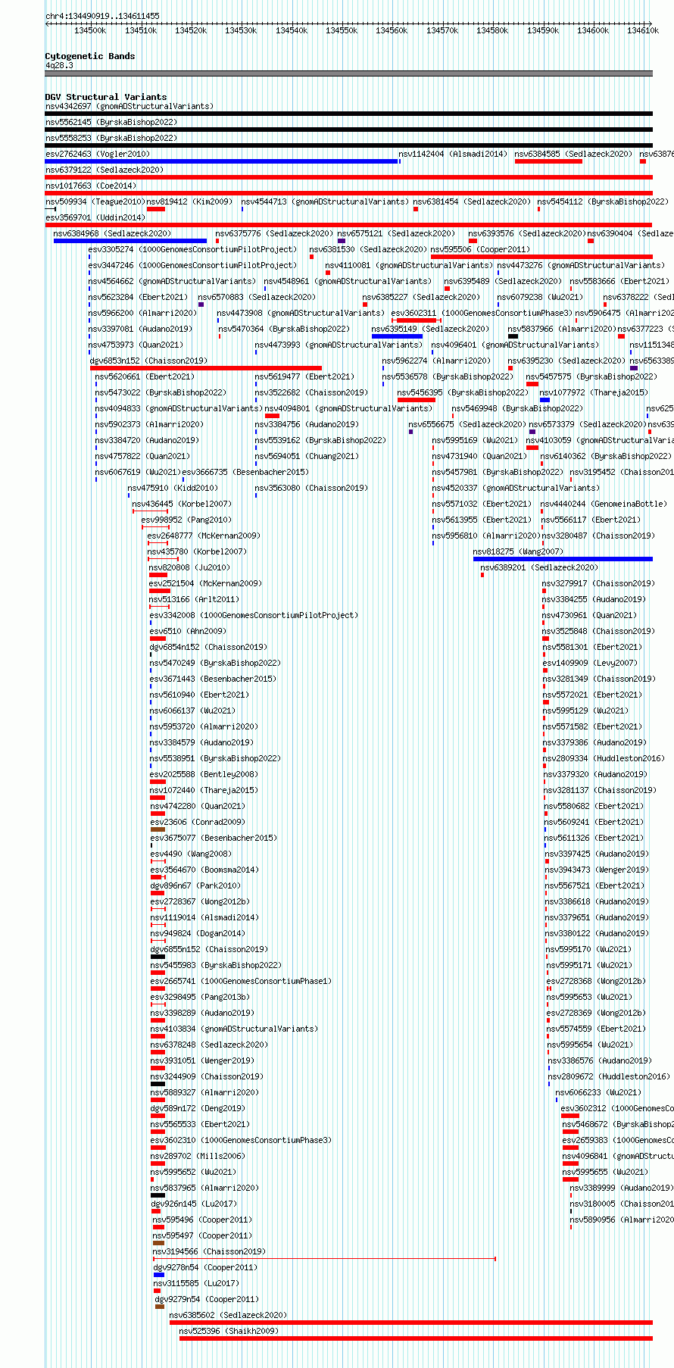Screen dimensions: 674x1368
Task: Click label nsv289702 (Mills2006)
Action: tap(198, 1156)
